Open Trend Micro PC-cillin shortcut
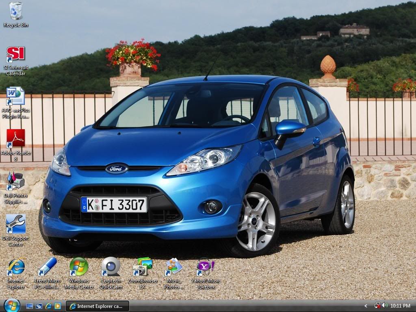 pos(47,267)
